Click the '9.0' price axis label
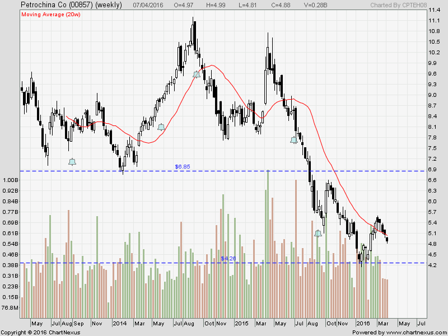The height and width of the screenshot is (336, 448). pos(432,95)
